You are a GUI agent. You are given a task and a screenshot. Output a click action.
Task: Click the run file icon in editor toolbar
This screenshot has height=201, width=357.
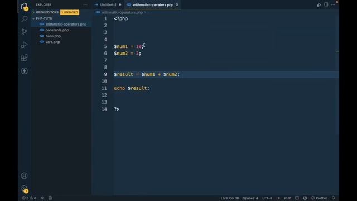tap(319, 5)
